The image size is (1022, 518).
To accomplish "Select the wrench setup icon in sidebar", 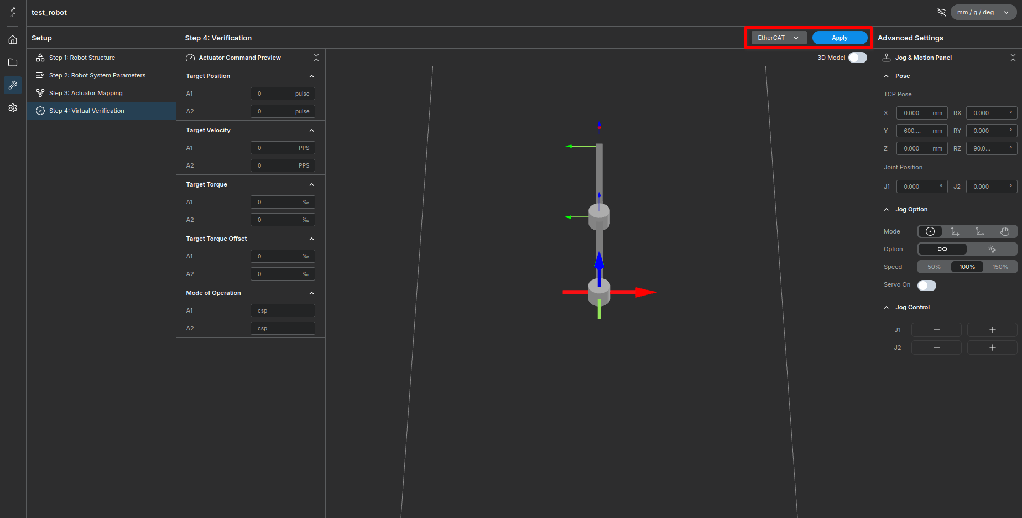I will click(13, 85).
